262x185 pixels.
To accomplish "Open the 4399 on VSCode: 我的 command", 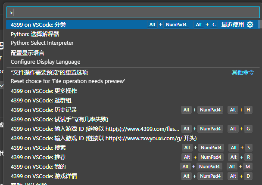I will pos(133,166).
